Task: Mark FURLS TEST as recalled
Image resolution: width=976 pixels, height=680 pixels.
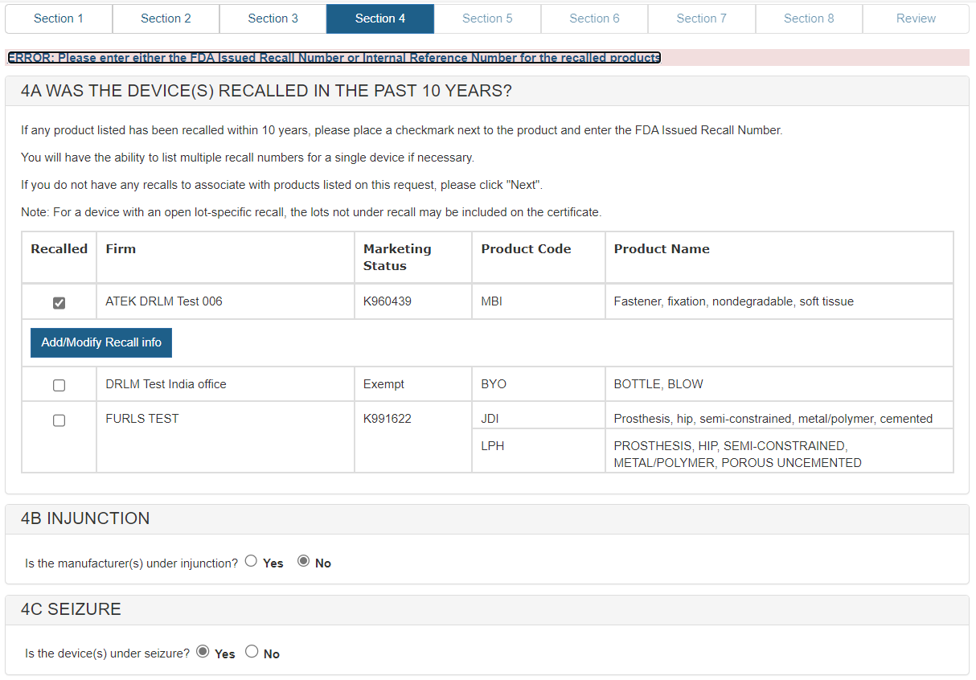Action: 59,420
